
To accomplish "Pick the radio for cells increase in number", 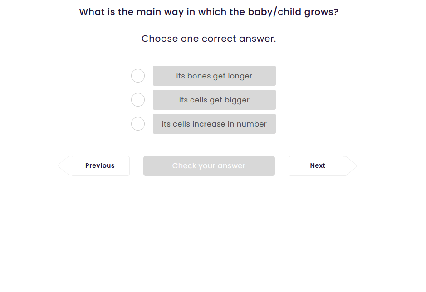I will 138,124.
